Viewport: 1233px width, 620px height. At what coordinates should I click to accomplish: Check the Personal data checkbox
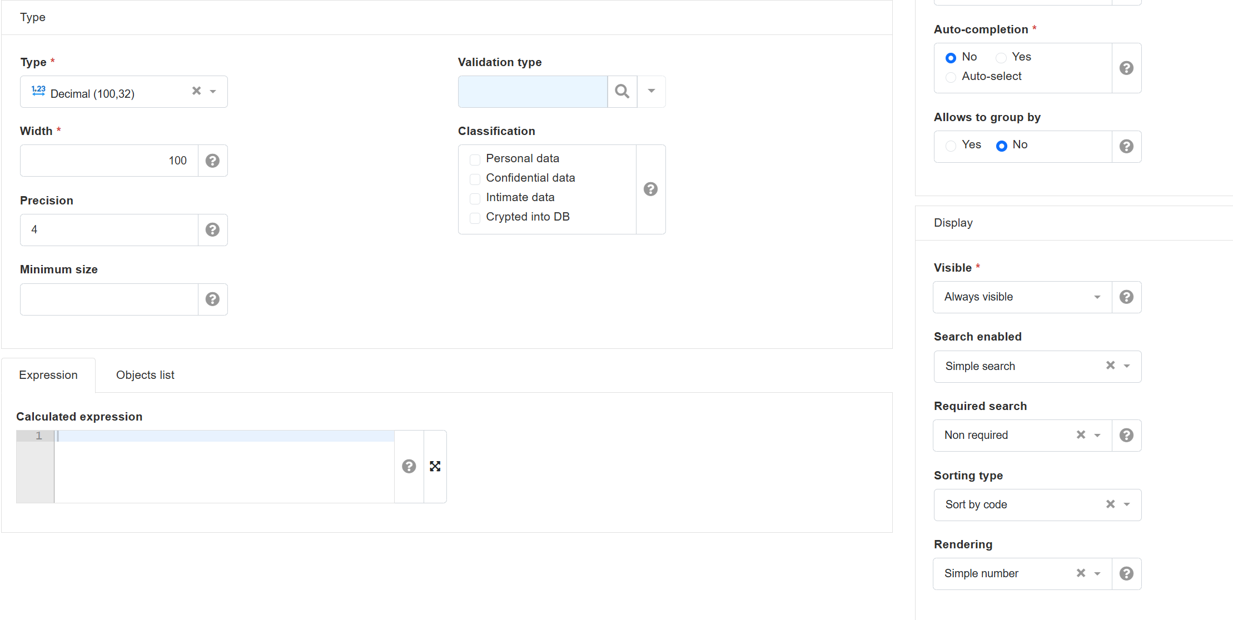(475, 160)
